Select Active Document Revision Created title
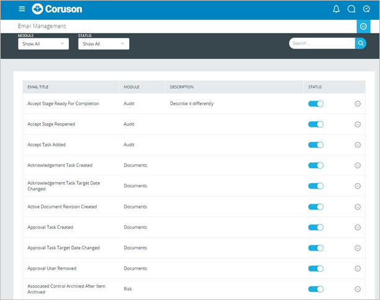This screenshot has width=380, height=300. 62,207
